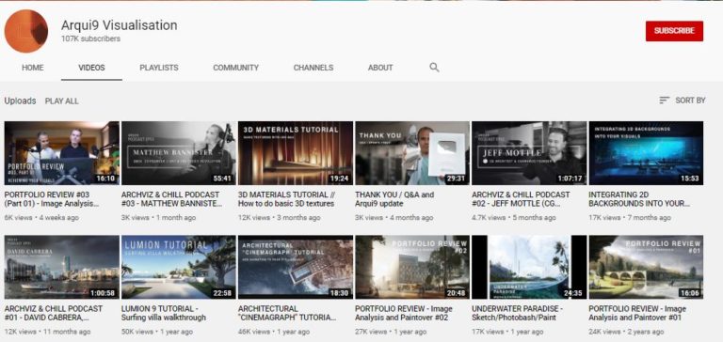
Task: Click the 15:53 duration badge
Action: (690, 179)
